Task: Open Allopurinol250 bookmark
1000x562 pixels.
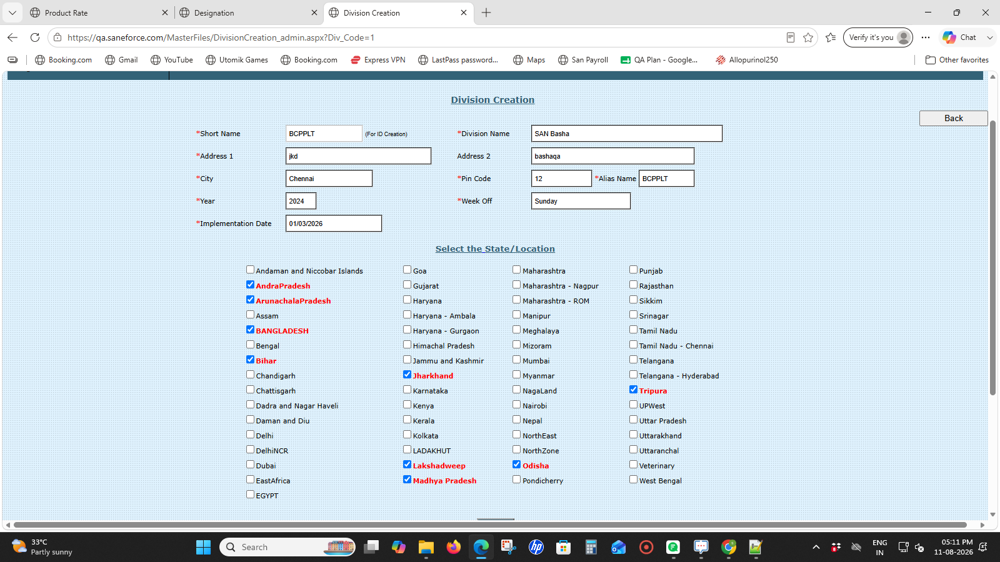Action: pos(747,60)
